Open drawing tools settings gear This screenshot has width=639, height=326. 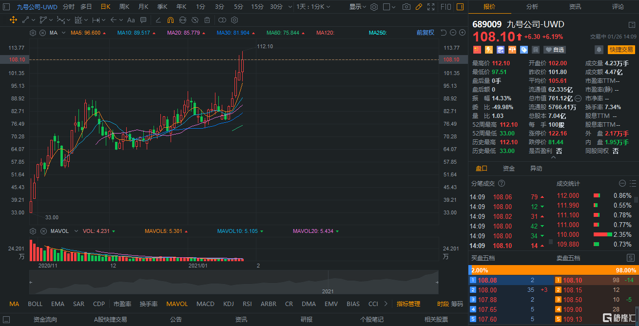234,20
